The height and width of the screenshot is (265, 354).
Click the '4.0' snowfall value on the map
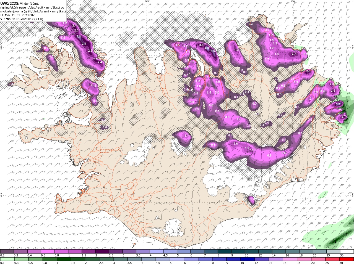click(207, 48)
